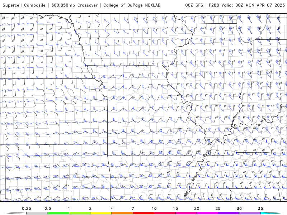Click the '500:850mb Crossover' label
287x215 pixels.
75,5
